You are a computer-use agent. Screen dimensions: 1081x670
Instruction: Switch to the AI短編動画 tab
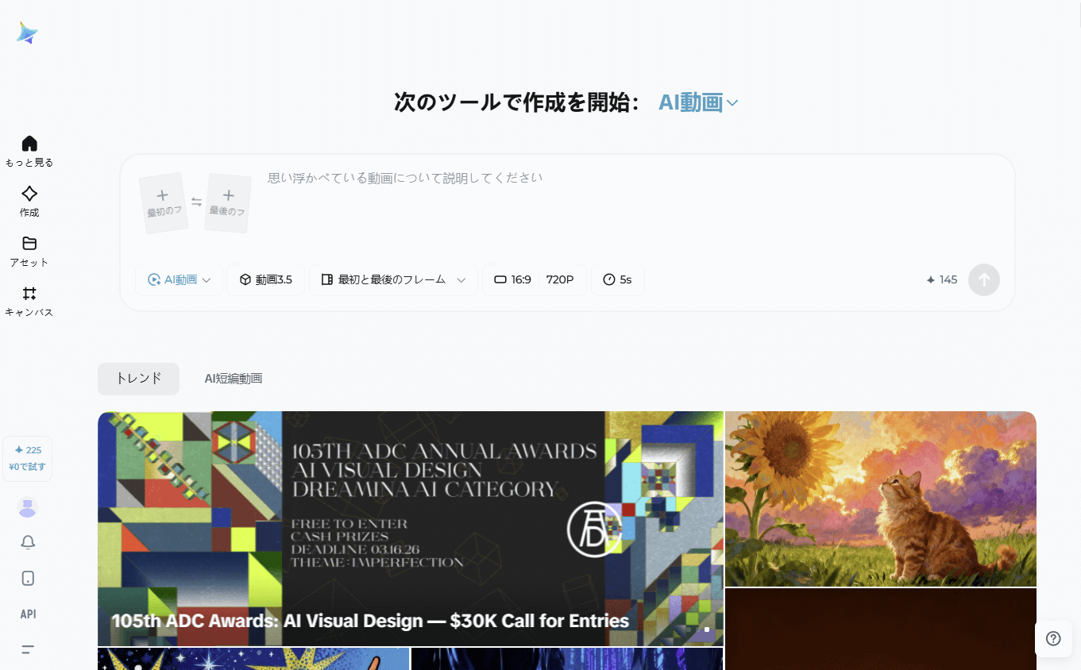(234, 379)
